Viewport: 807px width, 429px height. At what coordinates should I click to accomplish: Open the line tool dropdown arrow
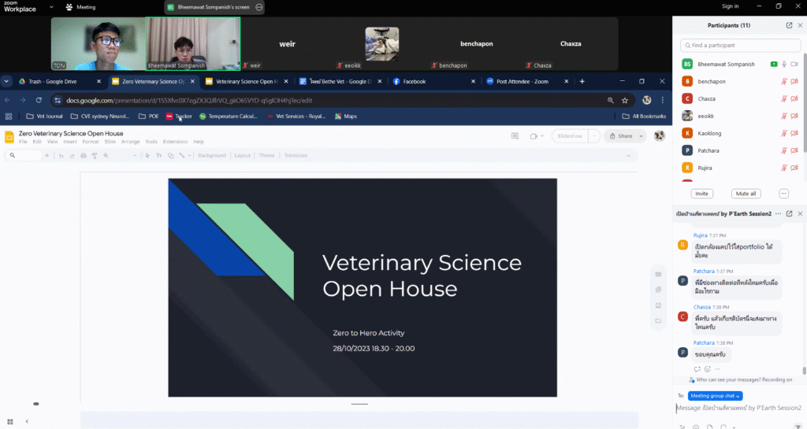pos(189,156)
